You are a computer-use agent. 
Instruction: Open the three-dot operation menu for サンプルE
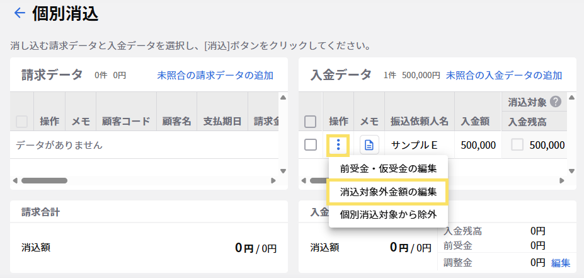[x=338, y=145]
